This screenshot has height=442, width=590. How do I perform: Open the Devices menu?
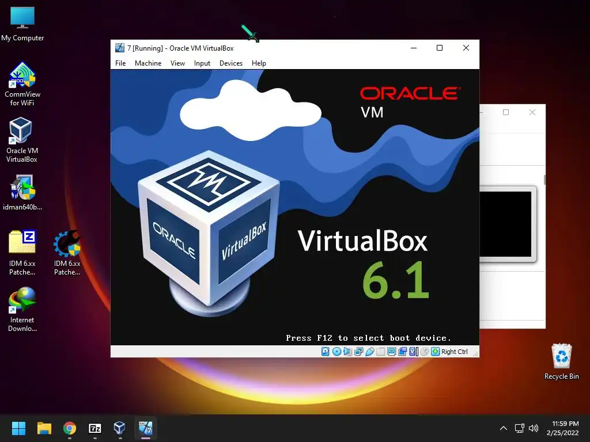click(231, 63)
